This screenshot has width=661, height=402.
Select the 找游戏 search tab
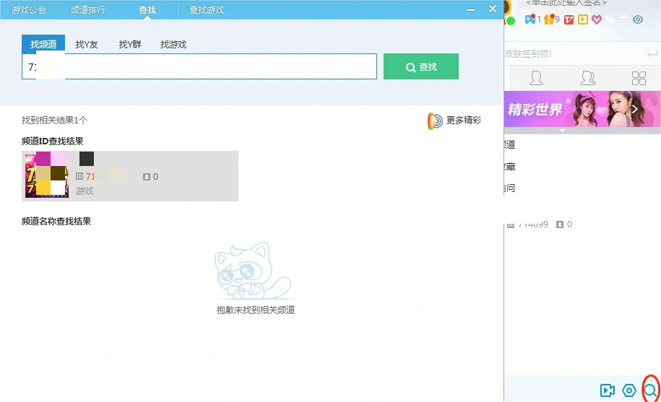pos(173,45)
